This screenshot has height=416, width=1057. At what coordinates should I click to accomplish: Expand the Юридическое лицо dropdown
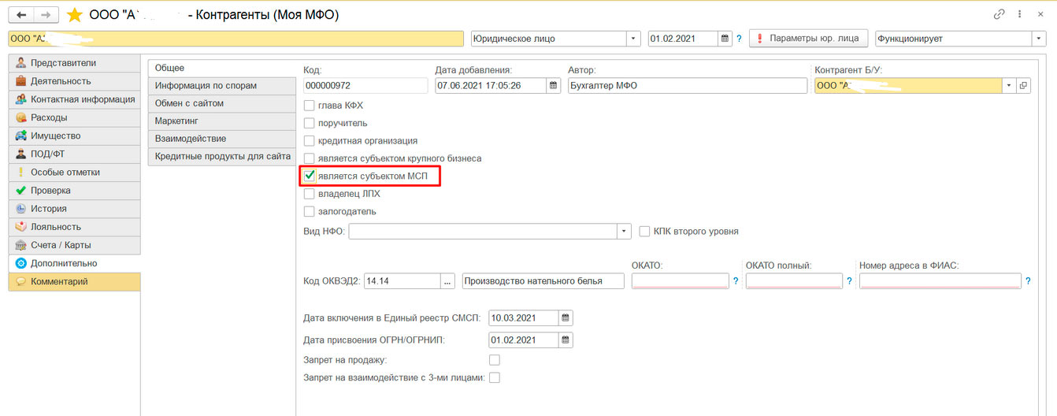tap(634, 38)
